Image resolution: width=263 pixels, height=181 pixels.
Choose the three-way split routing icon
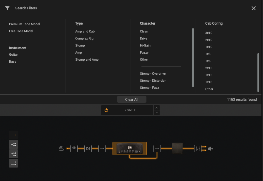tap(13, 154)
